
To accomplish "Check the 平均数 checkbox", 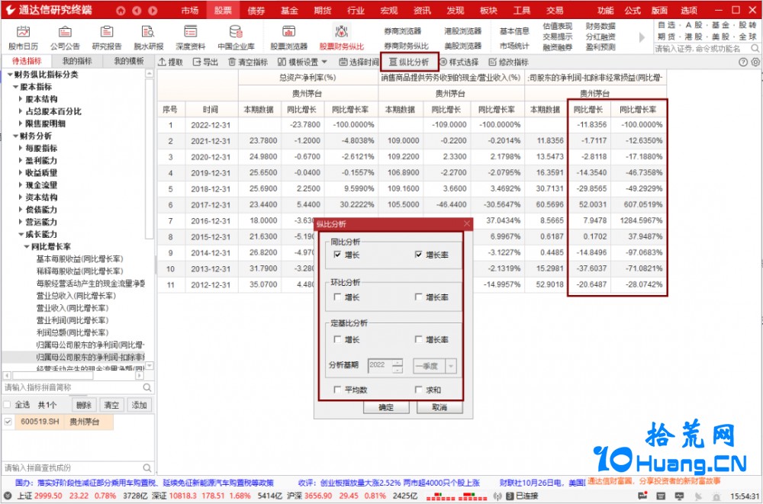I will tap(338, 389).
